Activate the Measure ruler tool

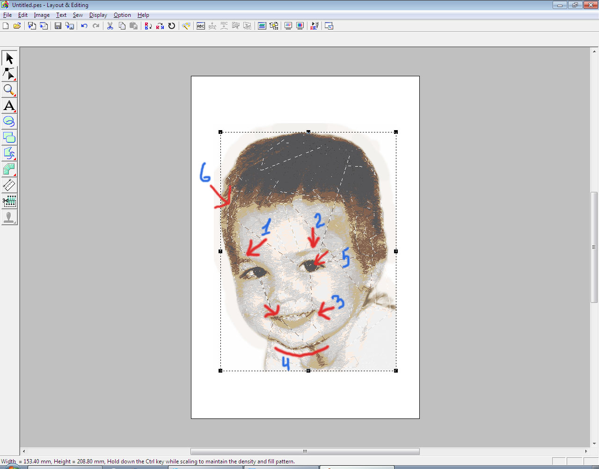tap(9, 185)
